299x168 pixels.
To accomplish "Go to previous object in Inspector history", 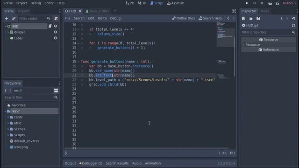I will click(x=282, y=19).
